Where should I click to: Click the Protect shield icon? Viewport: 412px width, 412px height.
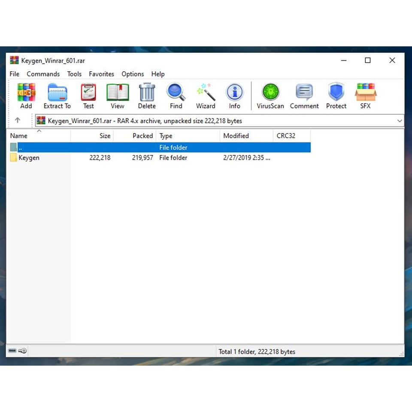pyautogui.click(x=336, y=96)
